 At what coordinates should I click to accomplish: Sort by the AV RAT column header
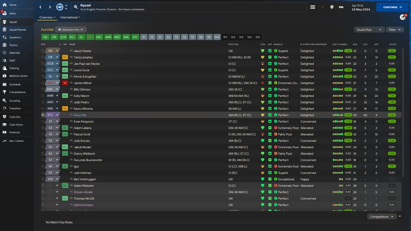(393, 44)
